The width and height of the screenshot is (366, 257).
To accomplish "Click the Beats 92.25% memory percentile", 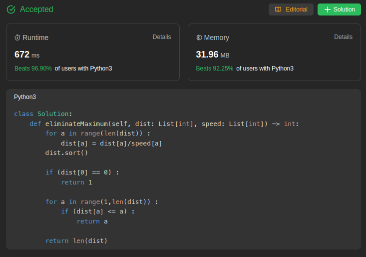I will tap(215, 68).
